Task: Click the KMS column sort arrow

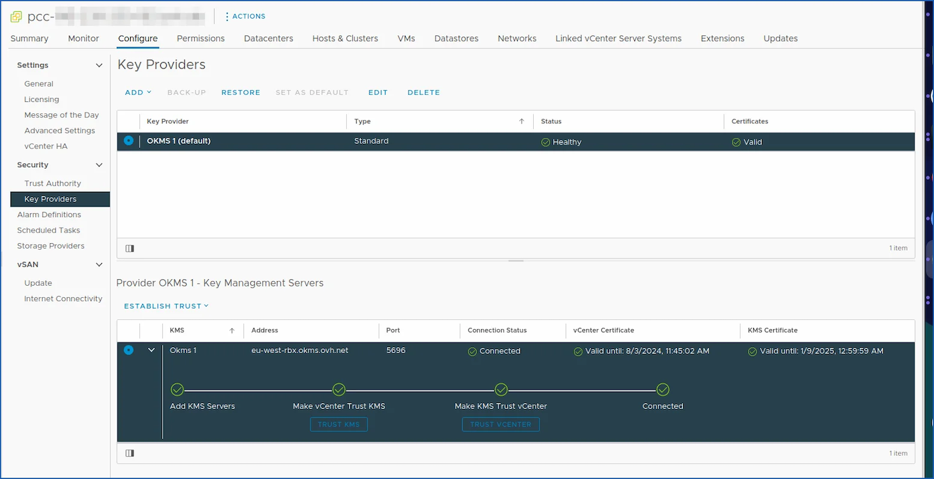Action: point(232,330)
